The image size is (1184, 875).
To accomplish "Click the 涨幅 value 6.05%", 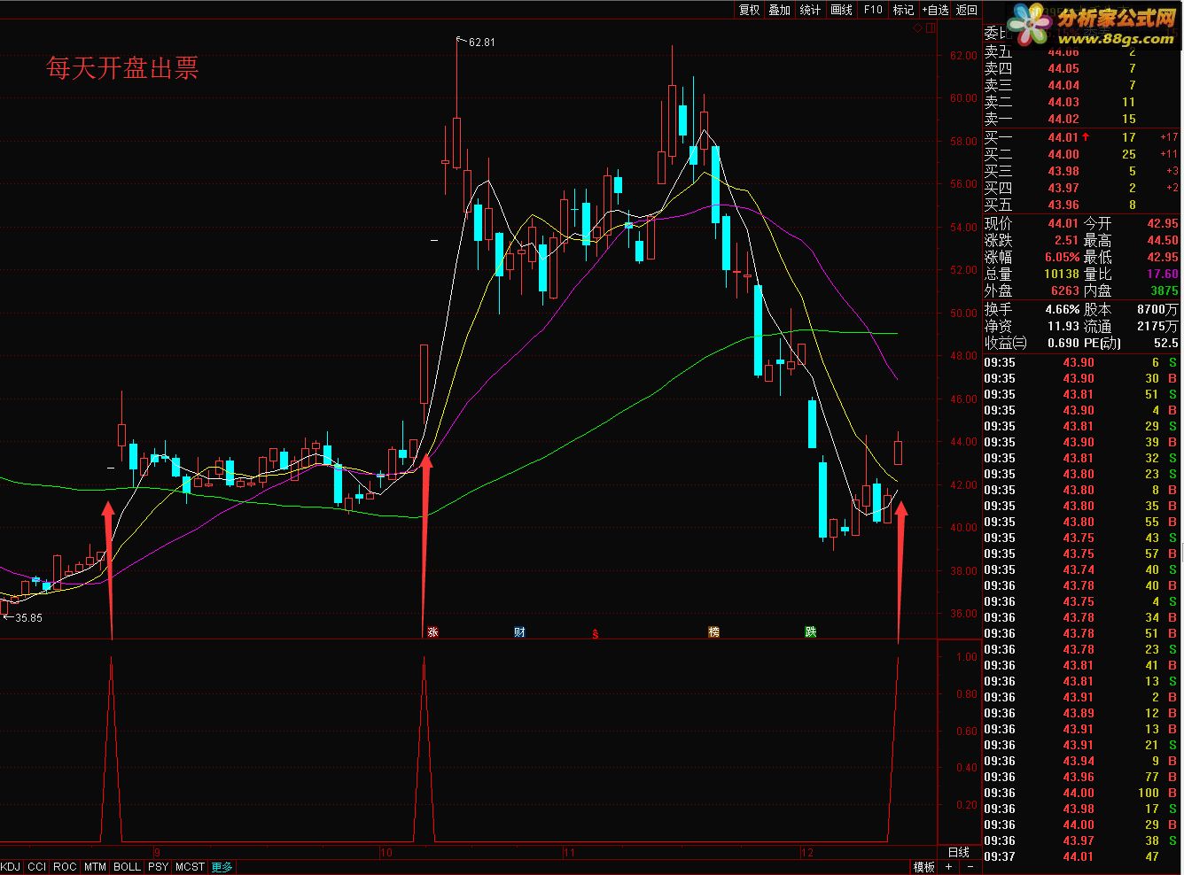I will [x=1062, y=257].
